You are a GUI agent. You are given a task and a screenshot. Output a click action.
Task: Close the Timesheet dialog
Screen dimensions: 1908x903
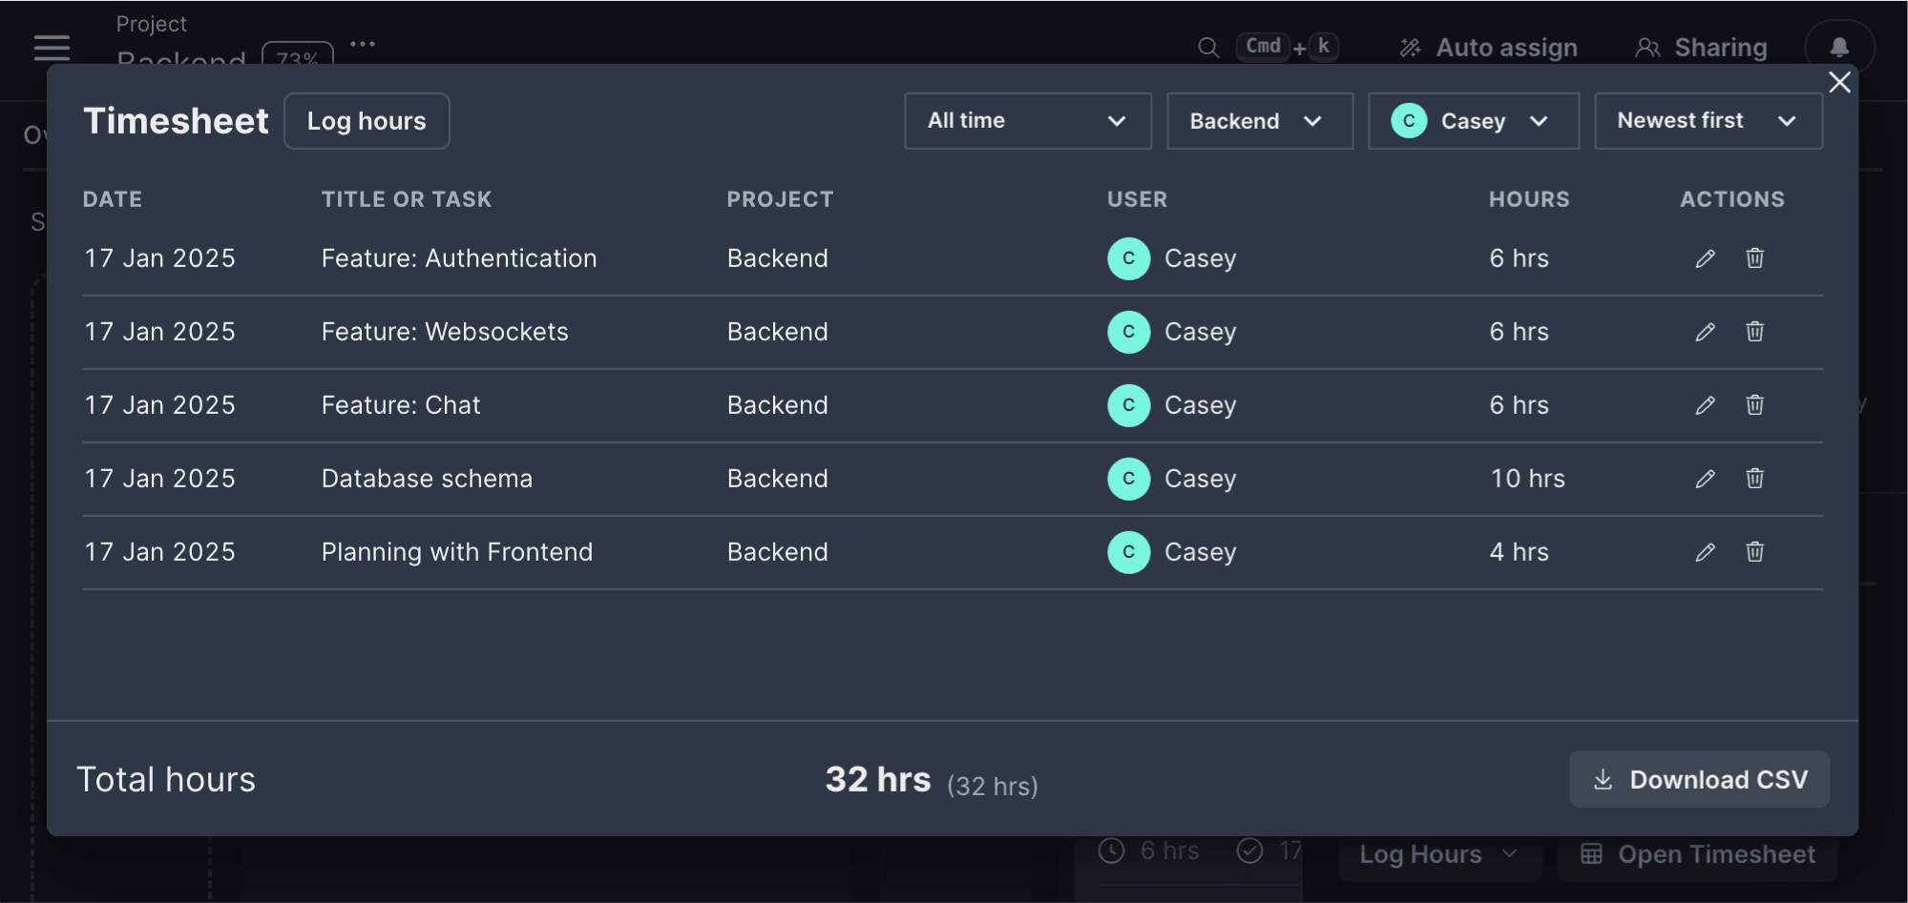[x=1839, y=82]
